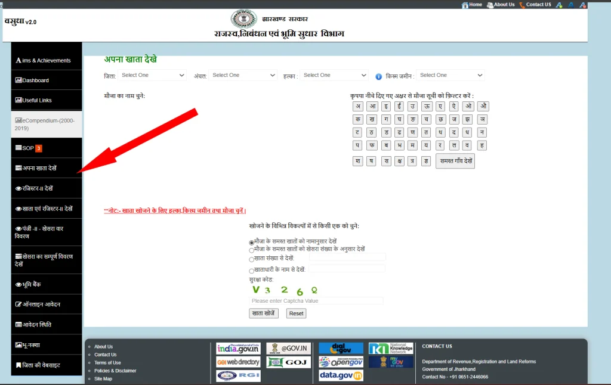Expand the अंचल dropdown
The width and height of the screenshot is (611, 385).
coord(244,76)
